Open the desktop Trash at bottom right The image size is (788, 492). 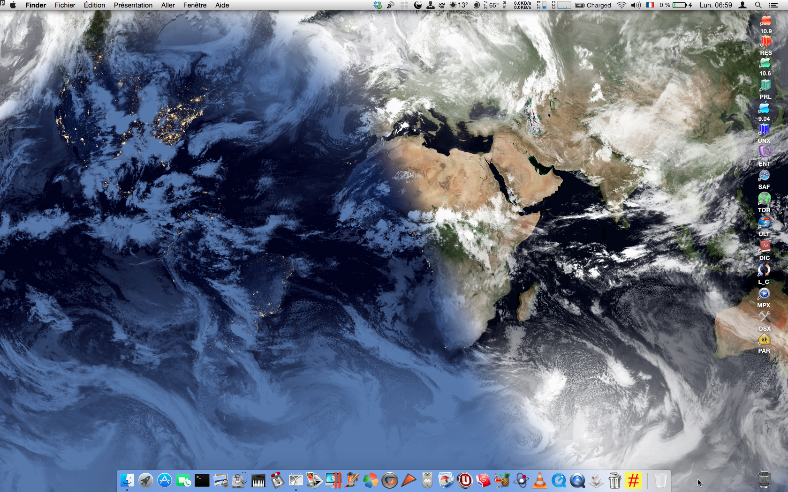(764, 479)
